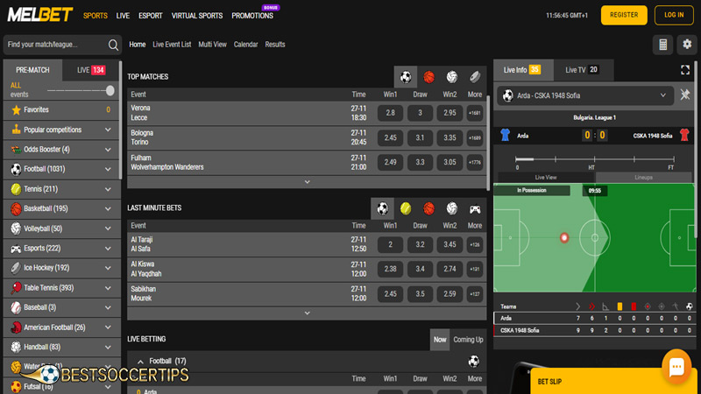The height and width of the screenshot is (394, 701).
Task: Switch pitch panel to Lineups
Action: [643, 178]
